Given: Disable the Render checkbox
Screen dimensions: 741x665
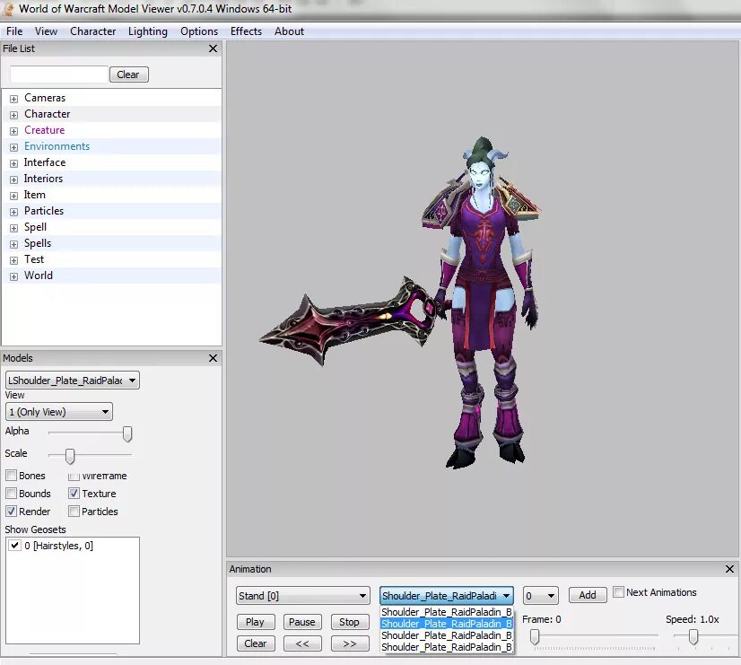Looking at the screenshot, I should click(12, 512).
